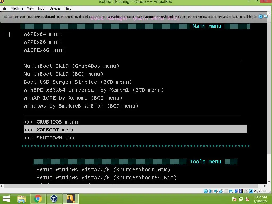Screen dimensions: 272x204
Task: Select MultiBoot 2k10 (BCD-menu) entry
Action: point(63,74)
